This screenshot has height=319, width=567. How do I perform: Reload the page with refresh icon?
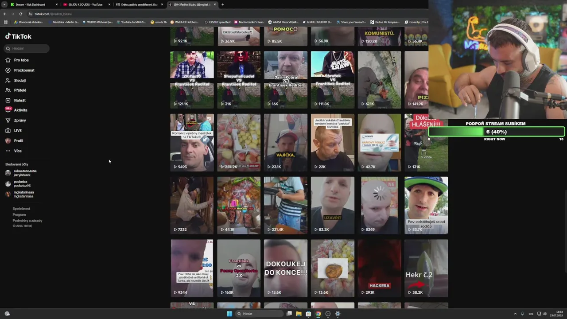[20, 14]
